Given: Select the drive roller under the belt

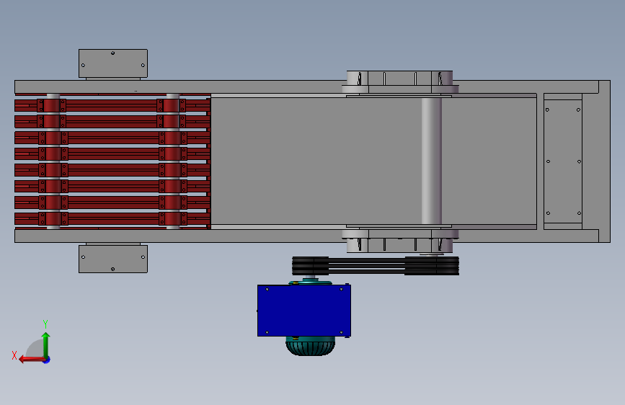Looking at the screenshot, I should pyautogui.click(x=431, y=161).
